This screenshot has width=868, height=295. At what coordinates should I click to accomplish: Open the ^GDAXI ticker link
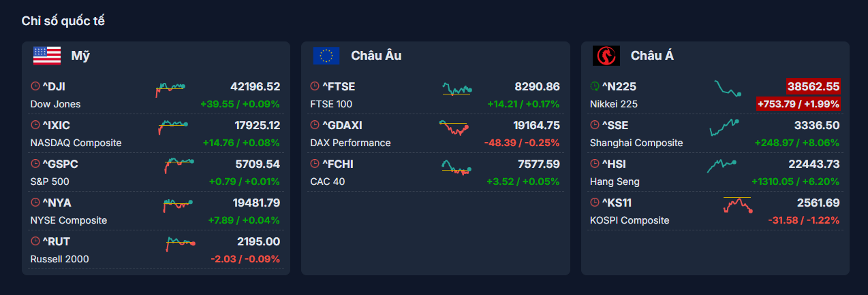click(342, 125)
